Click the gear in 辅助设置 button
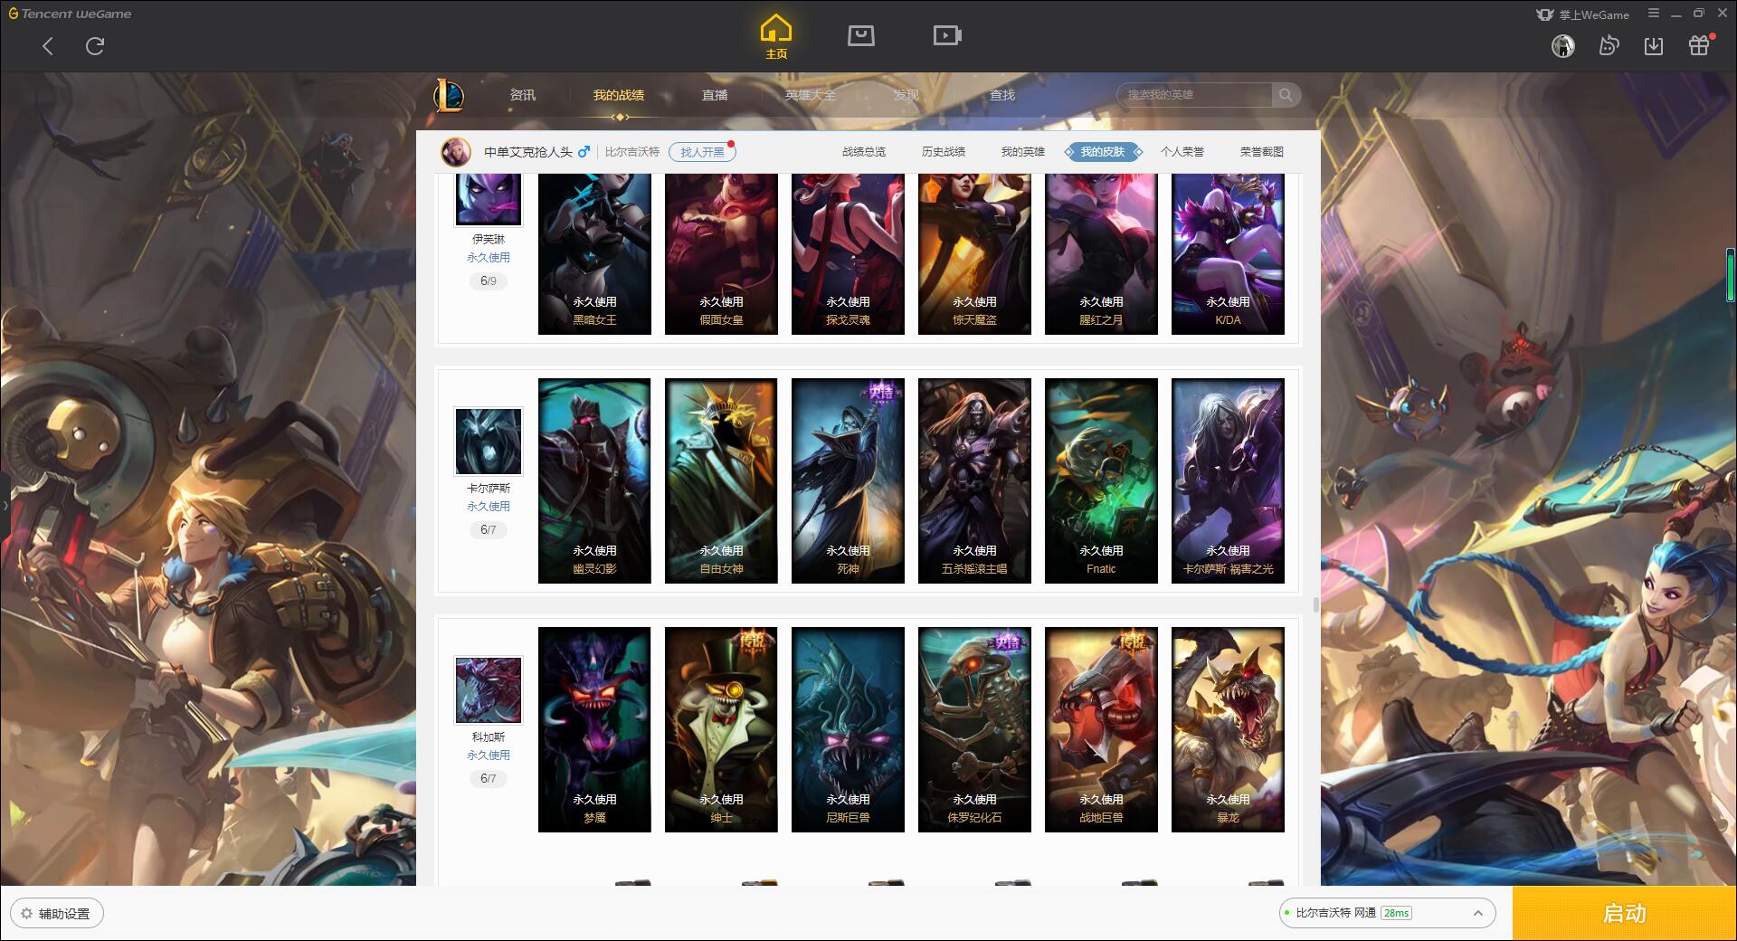 point(26,913)
